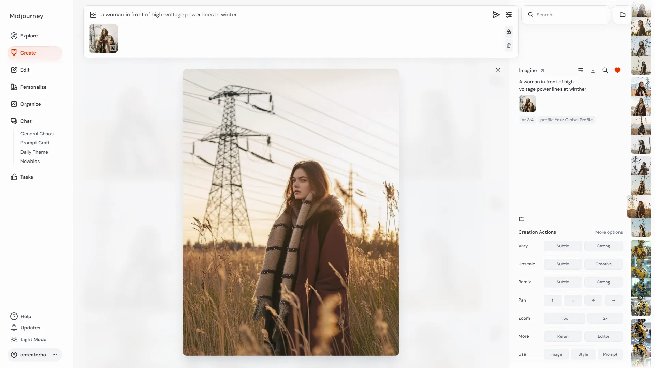Image resolution: width=655 pixels, height=368 pixels.
Task: Click the magnifier icon in the Imagine panel
Action: (605, 70)
